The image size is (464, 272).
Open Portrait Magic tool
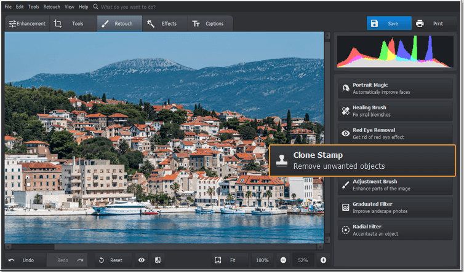pos(395,88)
